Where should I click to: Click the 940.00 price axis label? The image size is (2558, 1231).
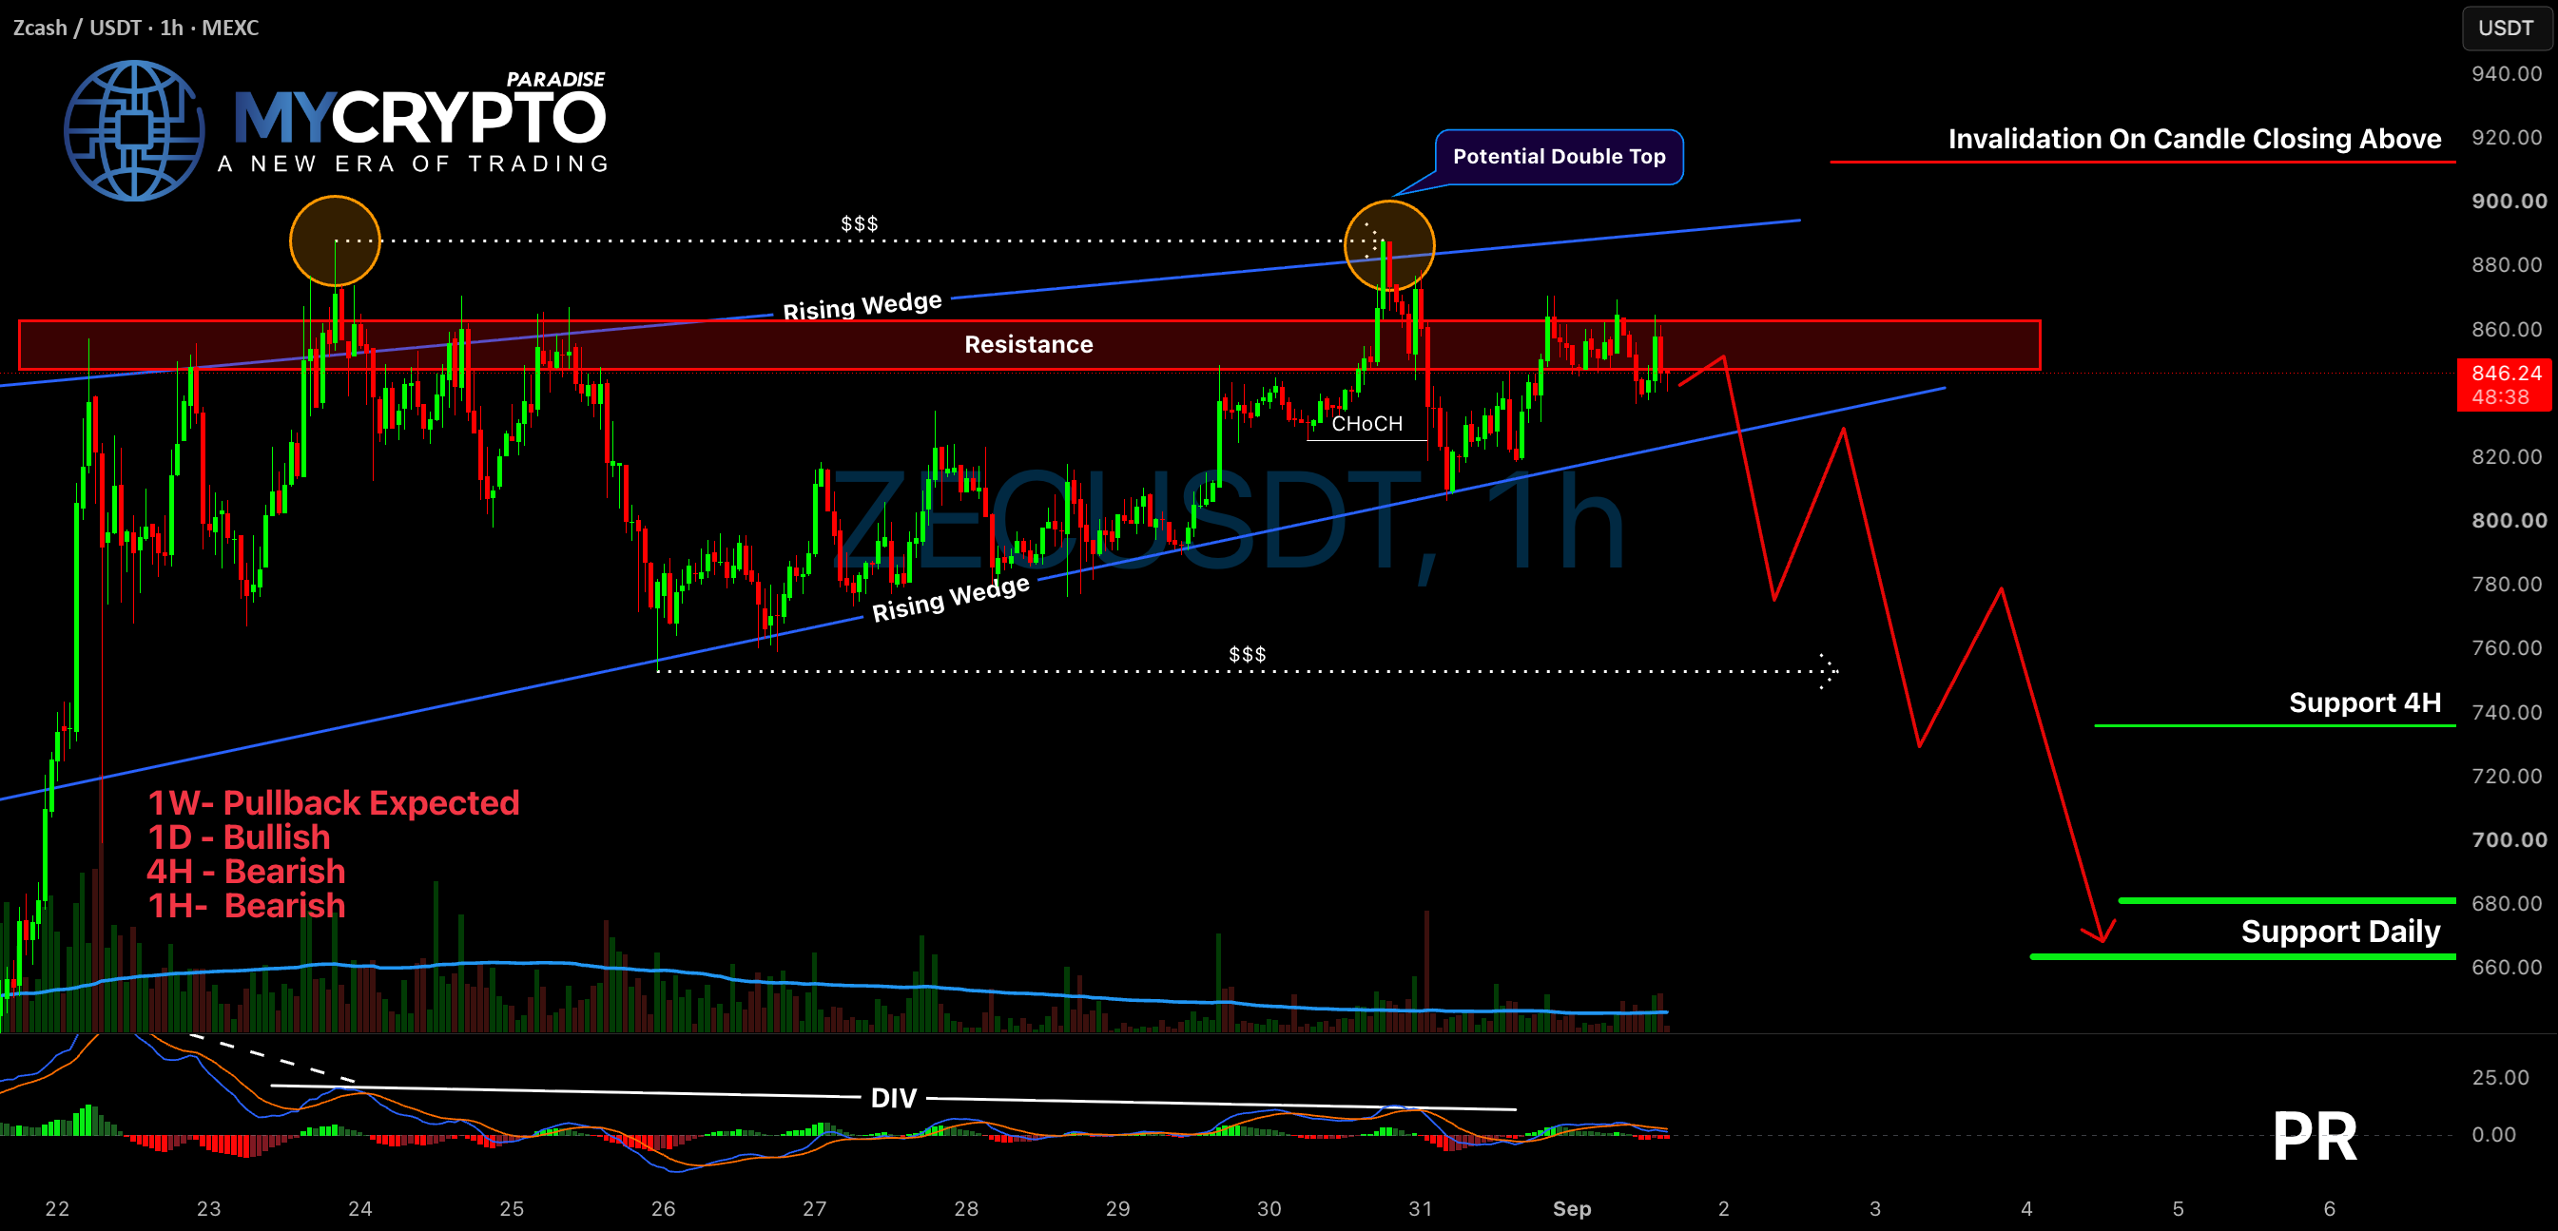coord(2507,73)
